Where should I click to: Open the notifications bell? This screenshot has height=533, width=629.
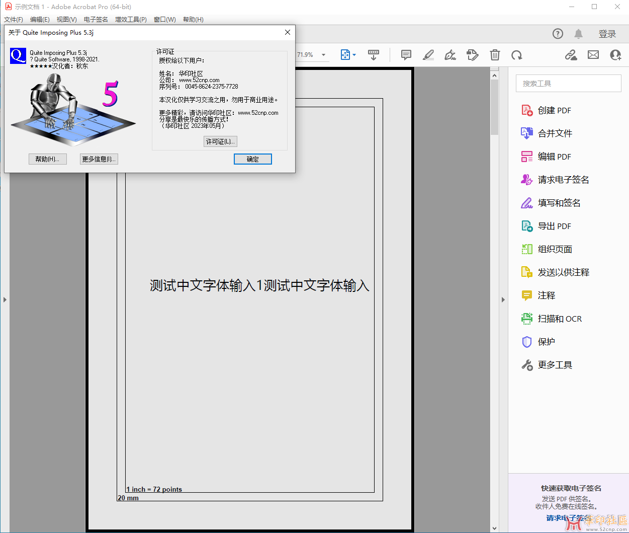click(579, 34)
